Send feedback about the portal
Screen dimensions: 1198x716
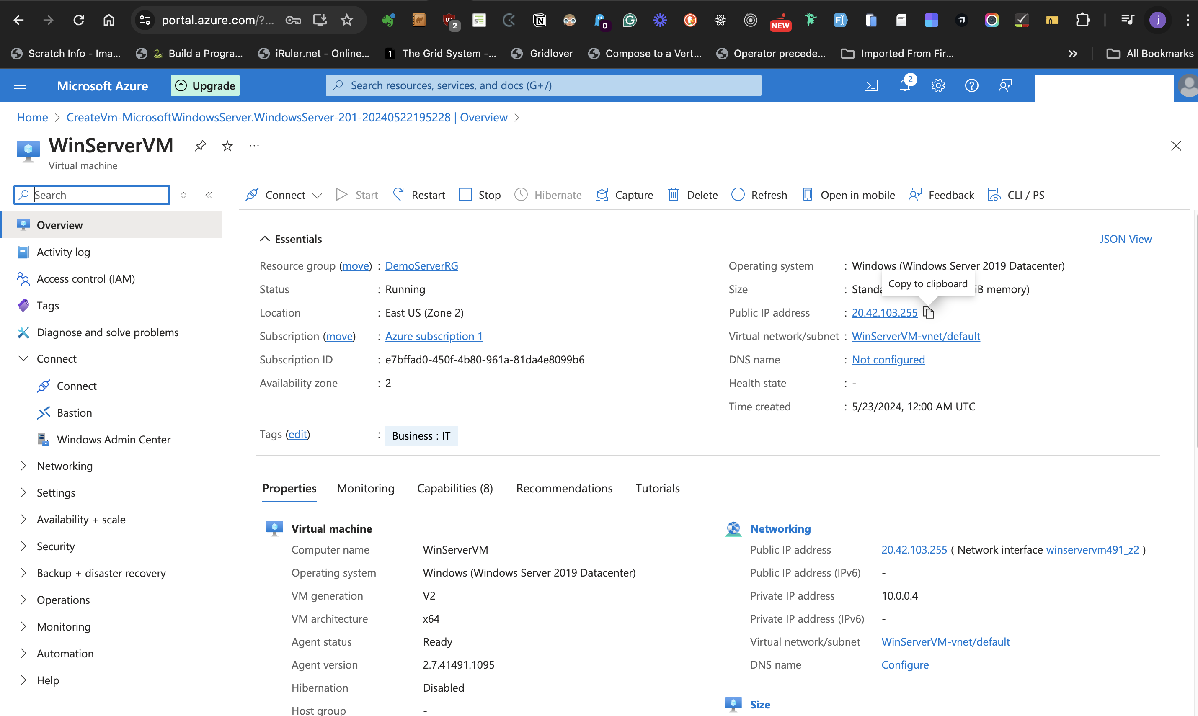940,194
